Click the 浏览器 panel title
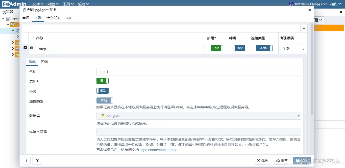 click(x=8, y=12)
